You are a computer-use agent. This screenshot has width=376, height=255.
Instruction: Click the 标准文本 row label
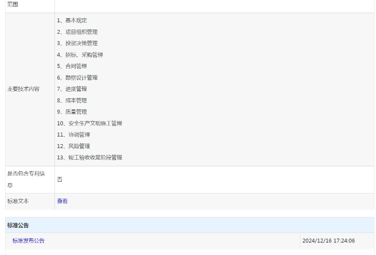click(x=18, y=201)
